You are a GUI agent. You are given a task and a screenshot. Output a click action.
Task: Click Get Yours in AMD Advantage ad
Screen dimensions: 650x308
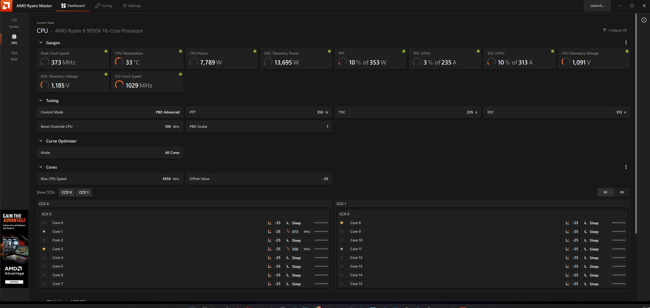coord(14,281)
